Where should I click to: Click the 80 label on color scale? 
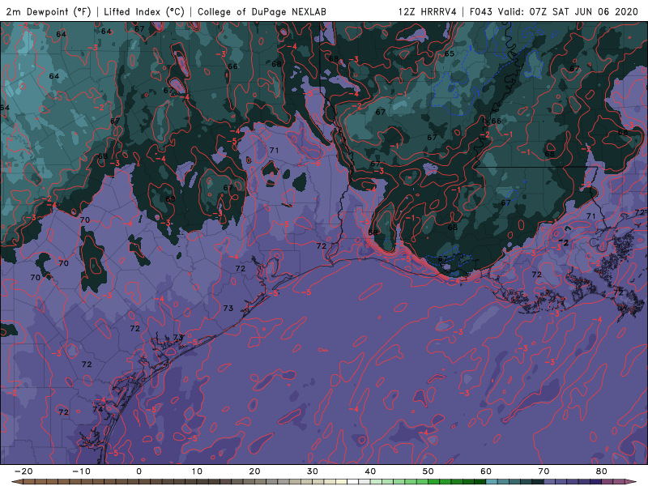(602, 471)
